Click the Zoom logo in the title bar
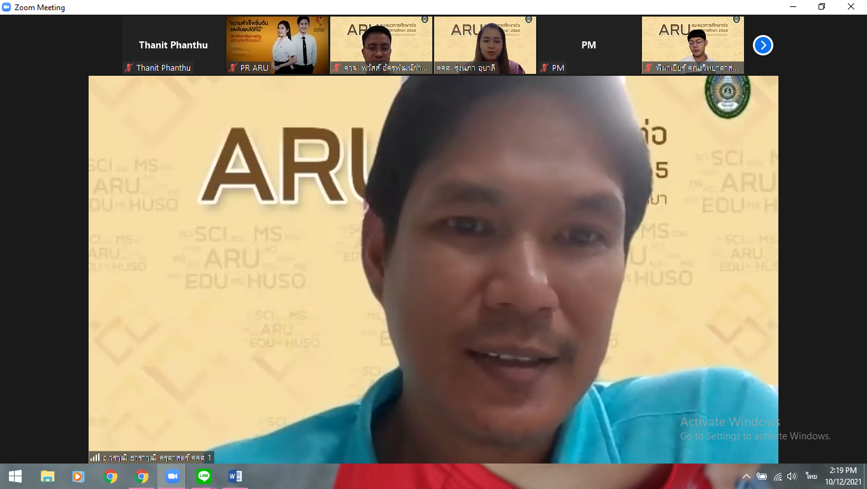The image size is (867, 489). coord(7,7)
